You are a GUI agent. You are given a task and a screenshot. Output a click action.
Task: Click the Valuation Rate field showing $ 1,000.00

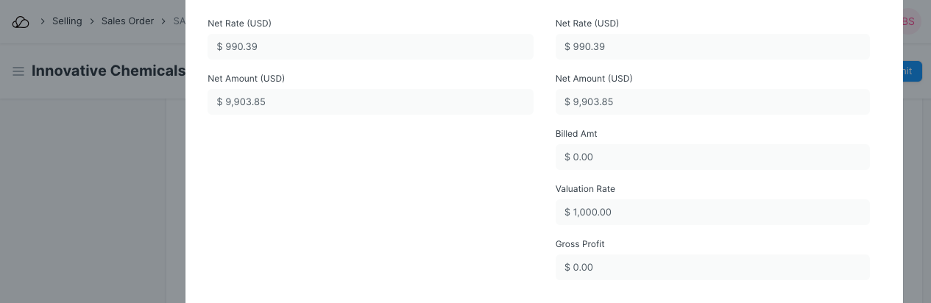click(x=712, y=212)
